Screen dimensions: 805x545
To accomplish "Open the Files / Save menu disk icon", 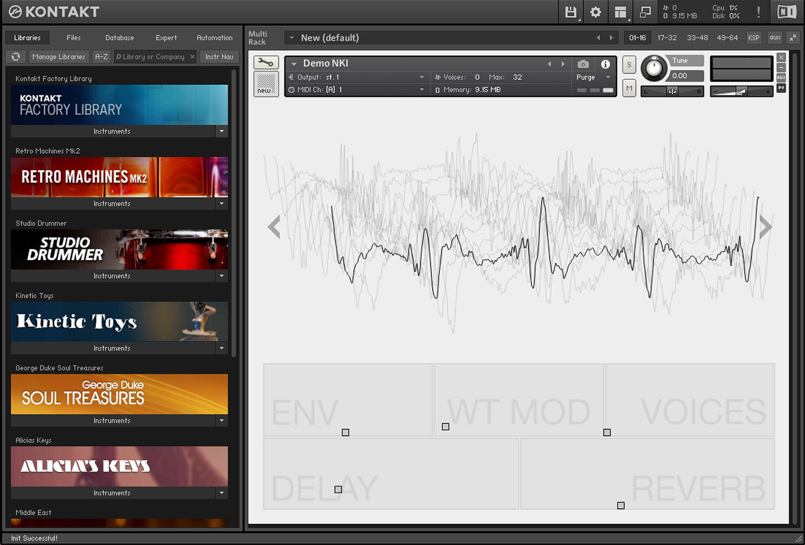I will 571,12.
